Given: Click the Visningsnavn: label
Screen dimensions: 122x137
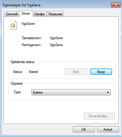Looking at the screenshot, I should coord(31,45).
